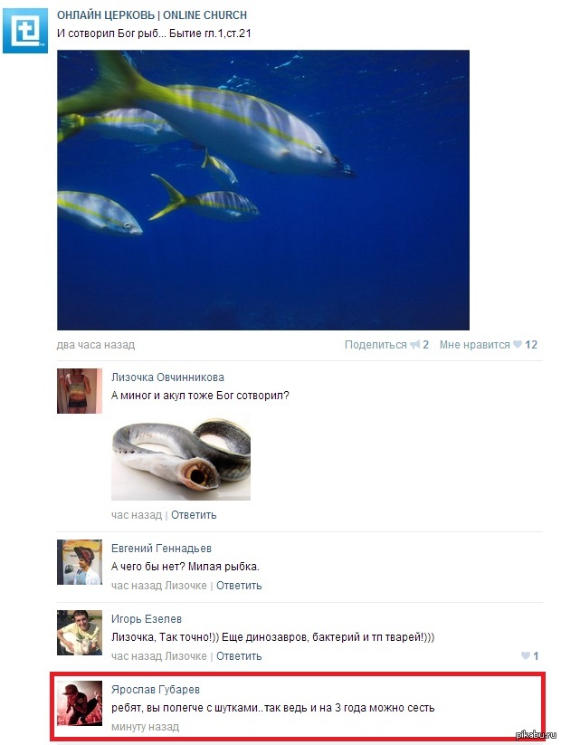Viewport: 561px width, 745px height.
Task: Open Евгений Геннадьев's avatar picture
Action: [x=80, y=562]
